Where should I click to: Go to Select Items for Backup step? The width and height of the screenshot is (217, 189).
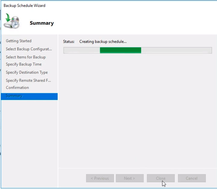(26, 57)
